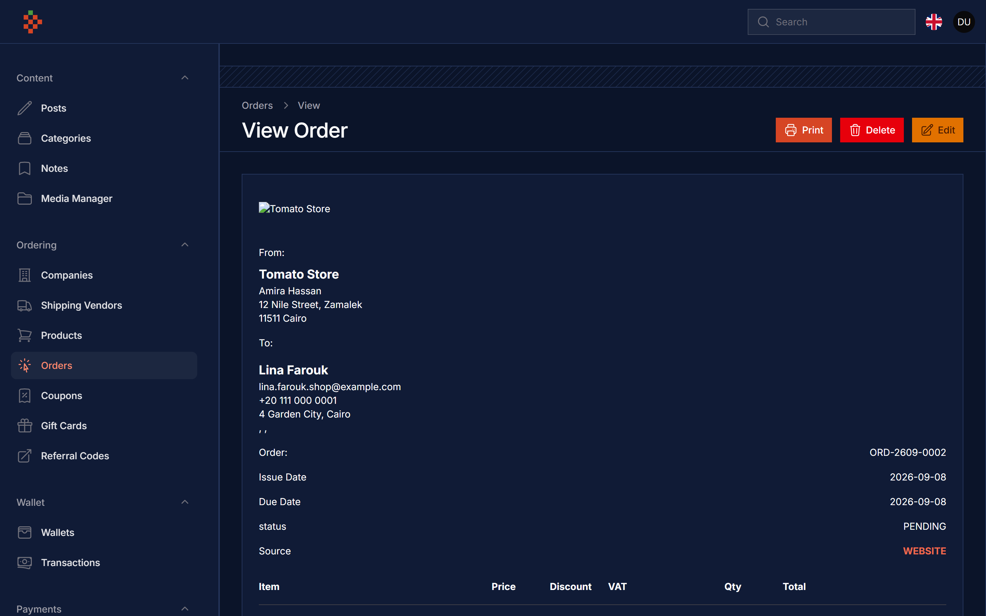Click the Gift Cards gift icon

[x=24, y=426]
